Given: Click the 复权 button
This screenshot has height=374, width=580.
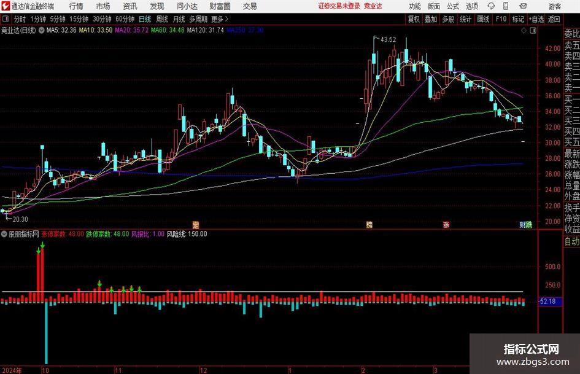Looking at the screenshot, I should (x=414, y=19).
